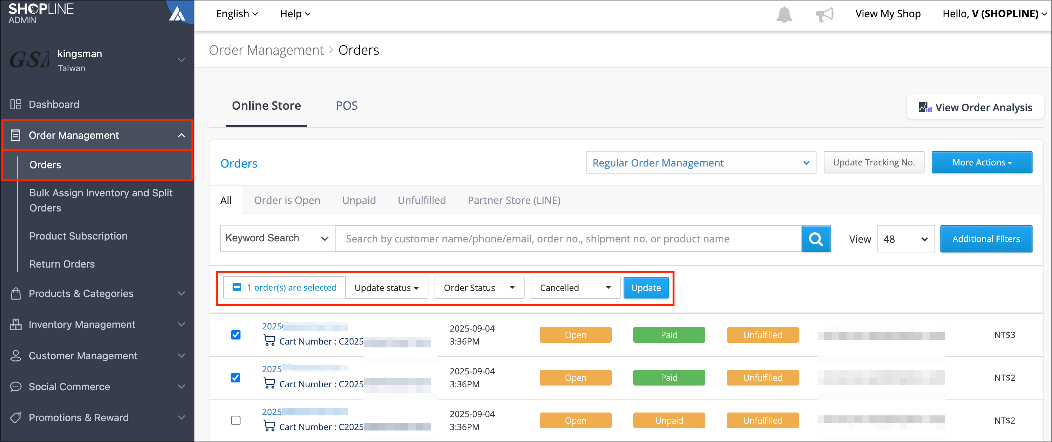This screenshot has height=442, width=1052.
Task: Click the cart icon in the third order row
Action: [x=269, y=426]
